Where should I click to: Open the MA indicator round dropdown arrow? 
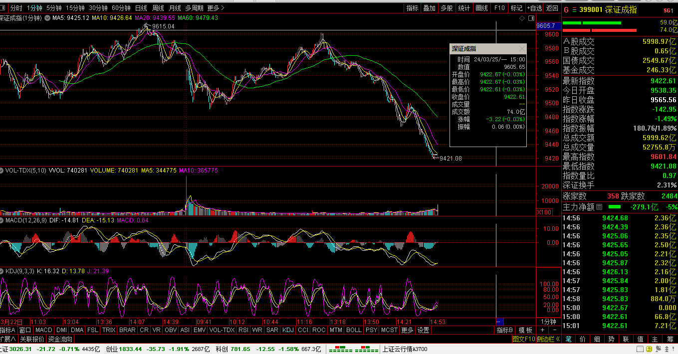(x=47, y=18)
